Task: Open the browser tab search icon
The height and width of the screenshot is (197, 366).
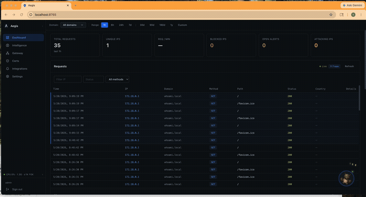Action: coord(341,15)
